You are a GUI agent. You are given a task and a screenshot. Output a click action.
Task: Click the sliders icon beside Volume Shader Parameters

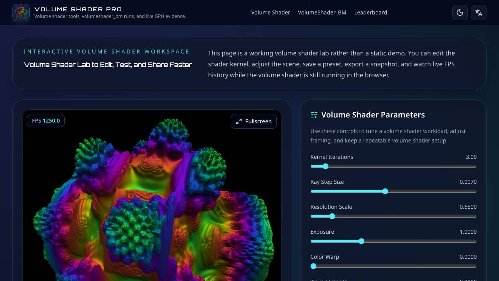pos(314,115)
